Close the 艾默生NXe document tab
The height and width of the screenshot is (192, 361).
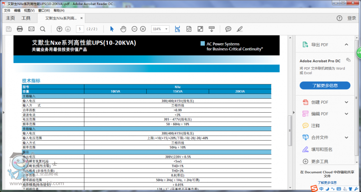tap(81, 18)
